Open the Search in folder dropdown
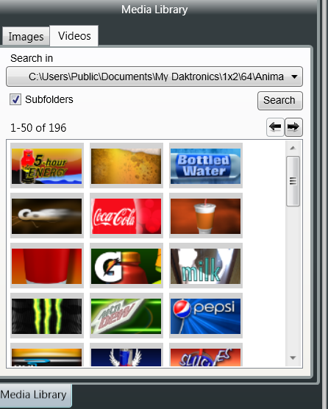Screen dimensions: 328x409 [154, 77]
